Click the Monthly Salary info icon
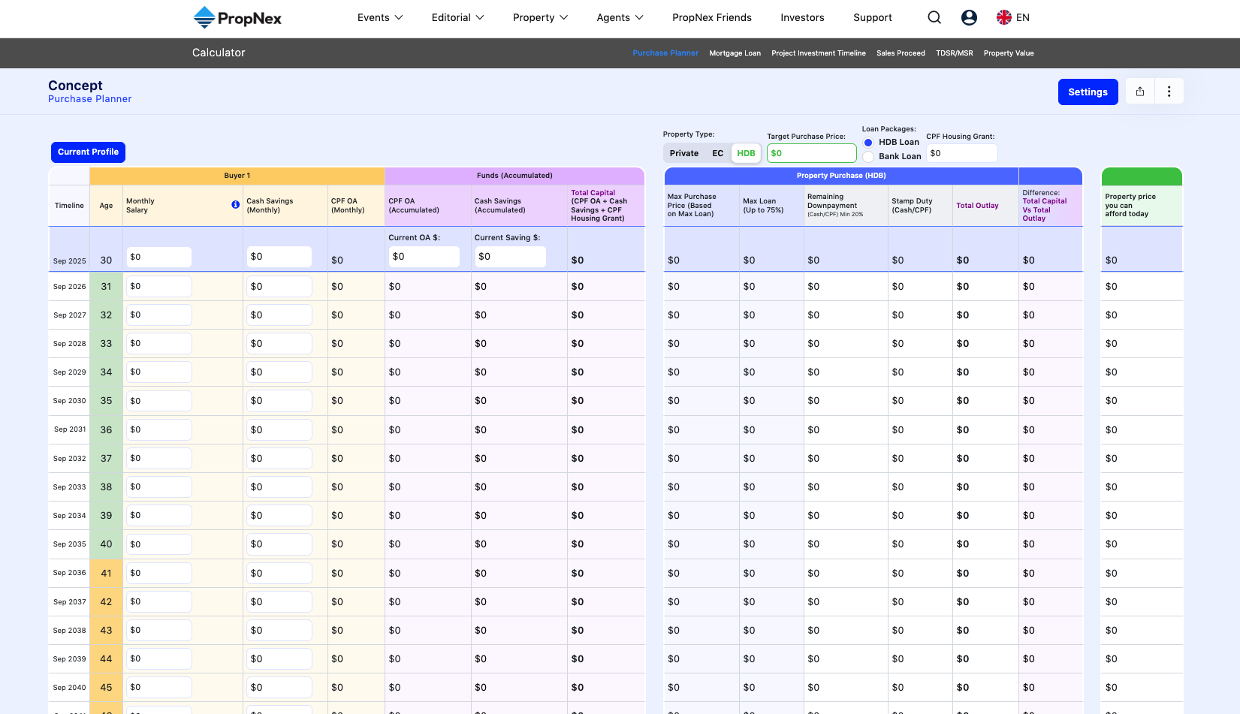 coord(235,204)
